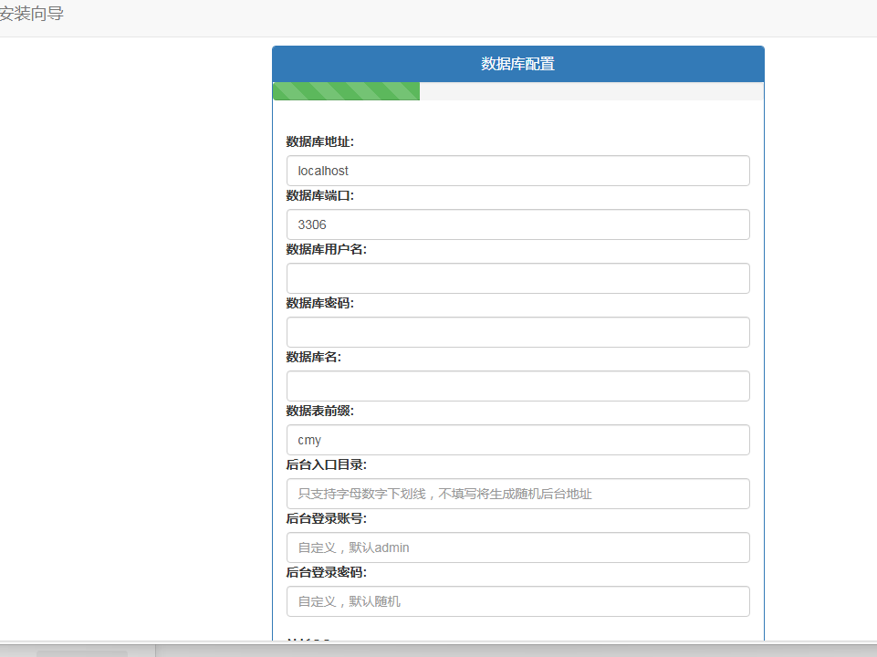Focus the empty 数据库名 input

click(518, 386)
